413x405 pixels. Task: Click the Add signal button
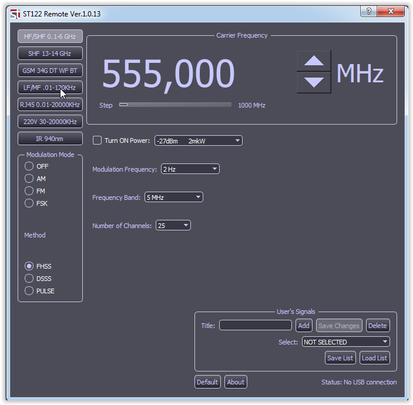tap(304, 326)
